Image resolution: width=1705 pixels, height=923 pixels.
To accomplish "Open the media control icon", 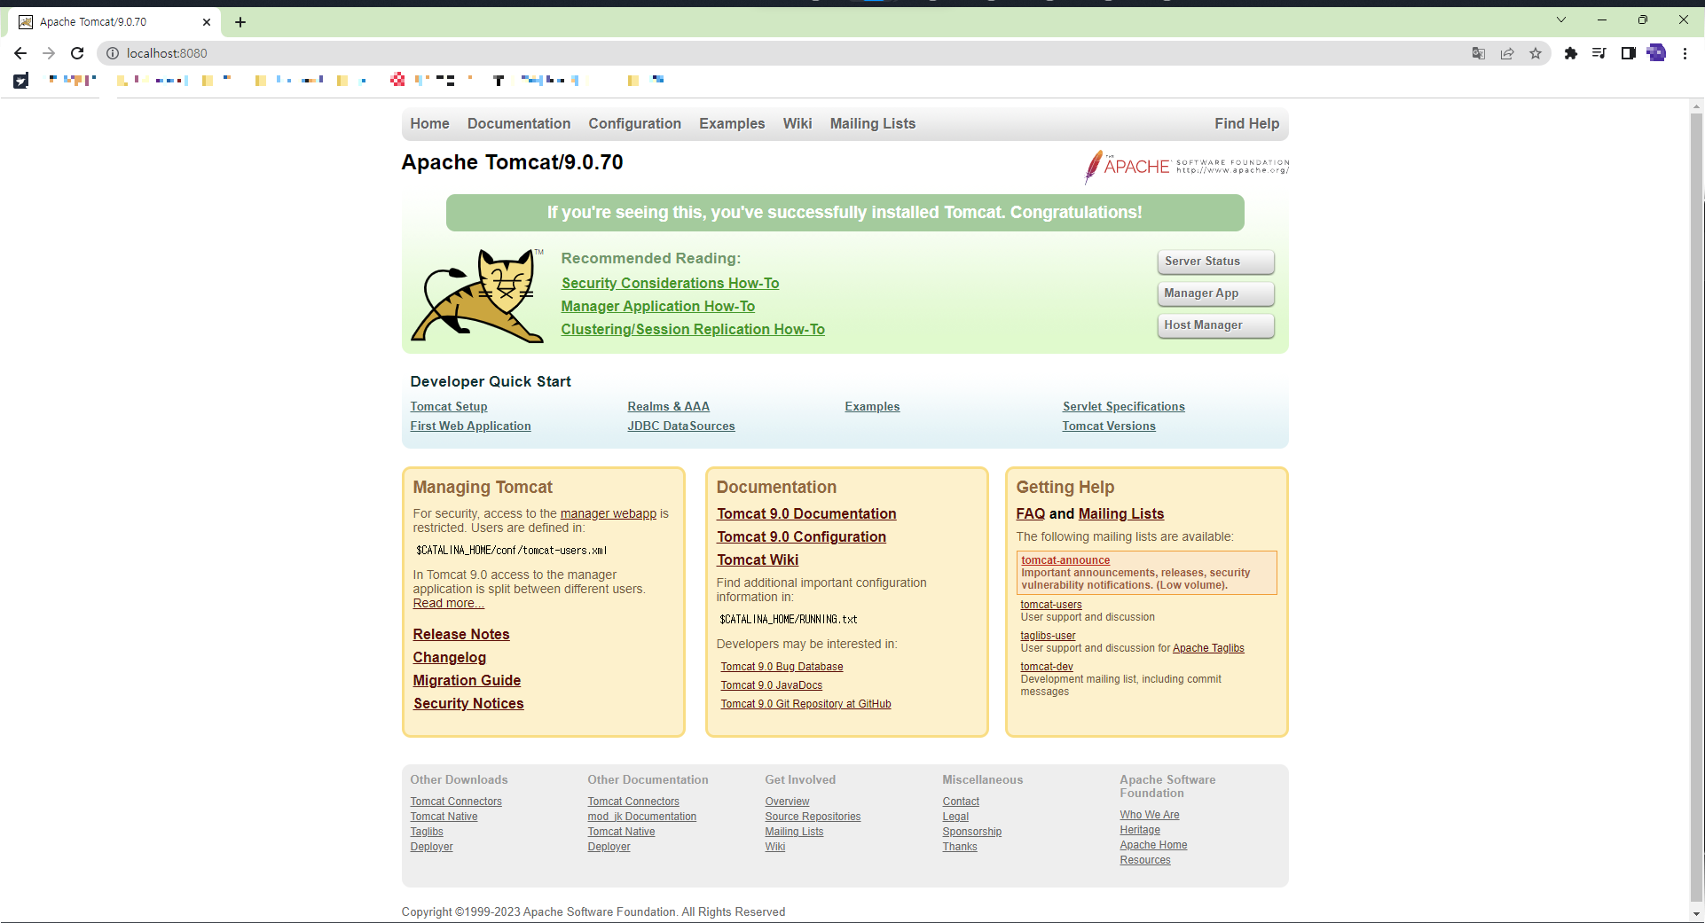I will coord(1599,53).
